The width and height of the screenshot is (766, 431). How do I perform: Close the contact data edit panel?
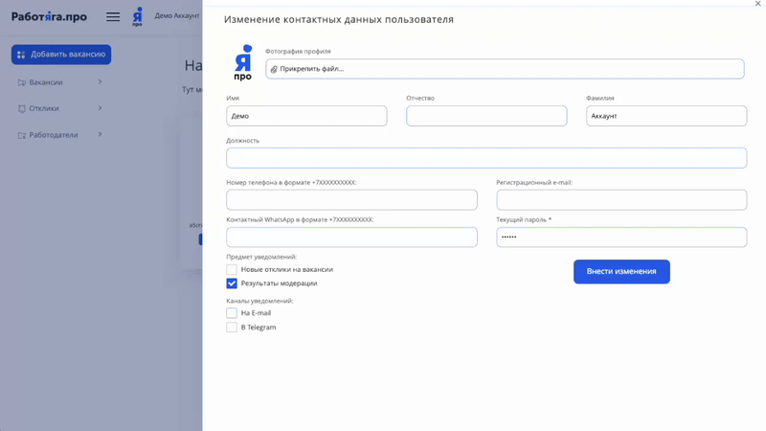click(x=757, y=5)
